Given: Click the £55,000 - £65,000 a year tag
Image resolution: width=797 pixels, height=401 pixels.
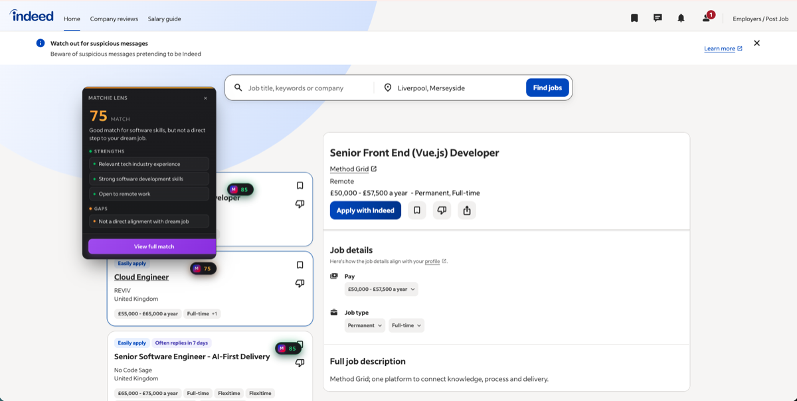Looking at the screenshot, I should tap(148, 313).
